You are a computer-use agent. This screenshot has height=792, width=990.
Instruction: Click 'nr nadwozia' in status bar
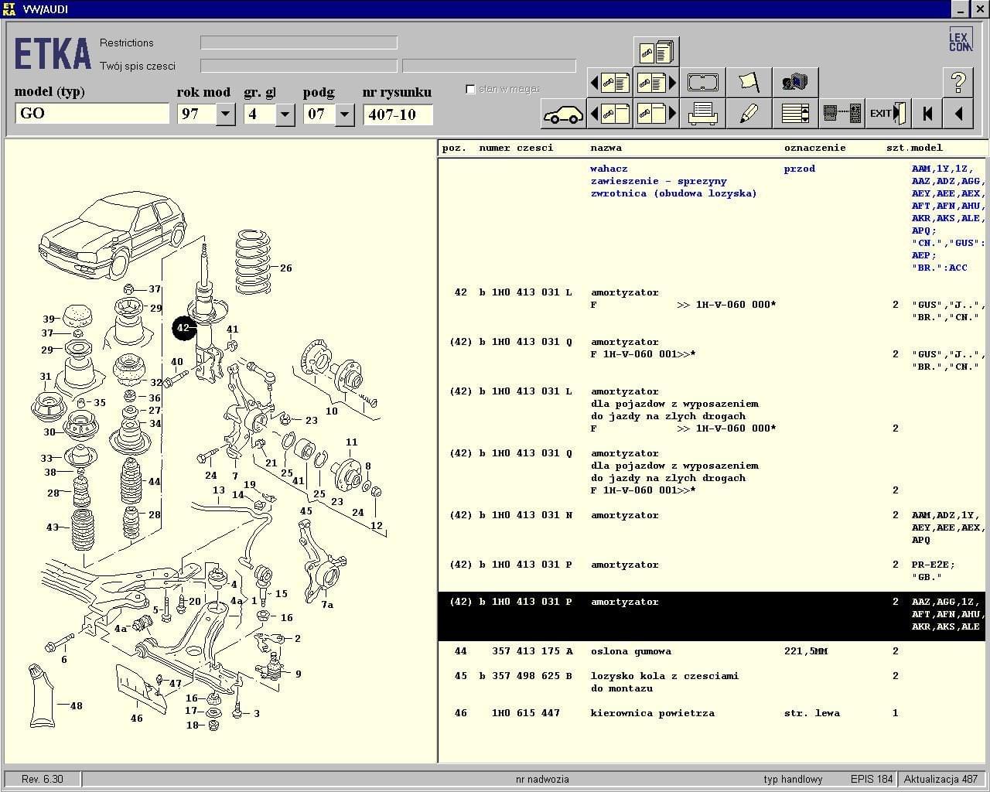(x=542, y=779)
